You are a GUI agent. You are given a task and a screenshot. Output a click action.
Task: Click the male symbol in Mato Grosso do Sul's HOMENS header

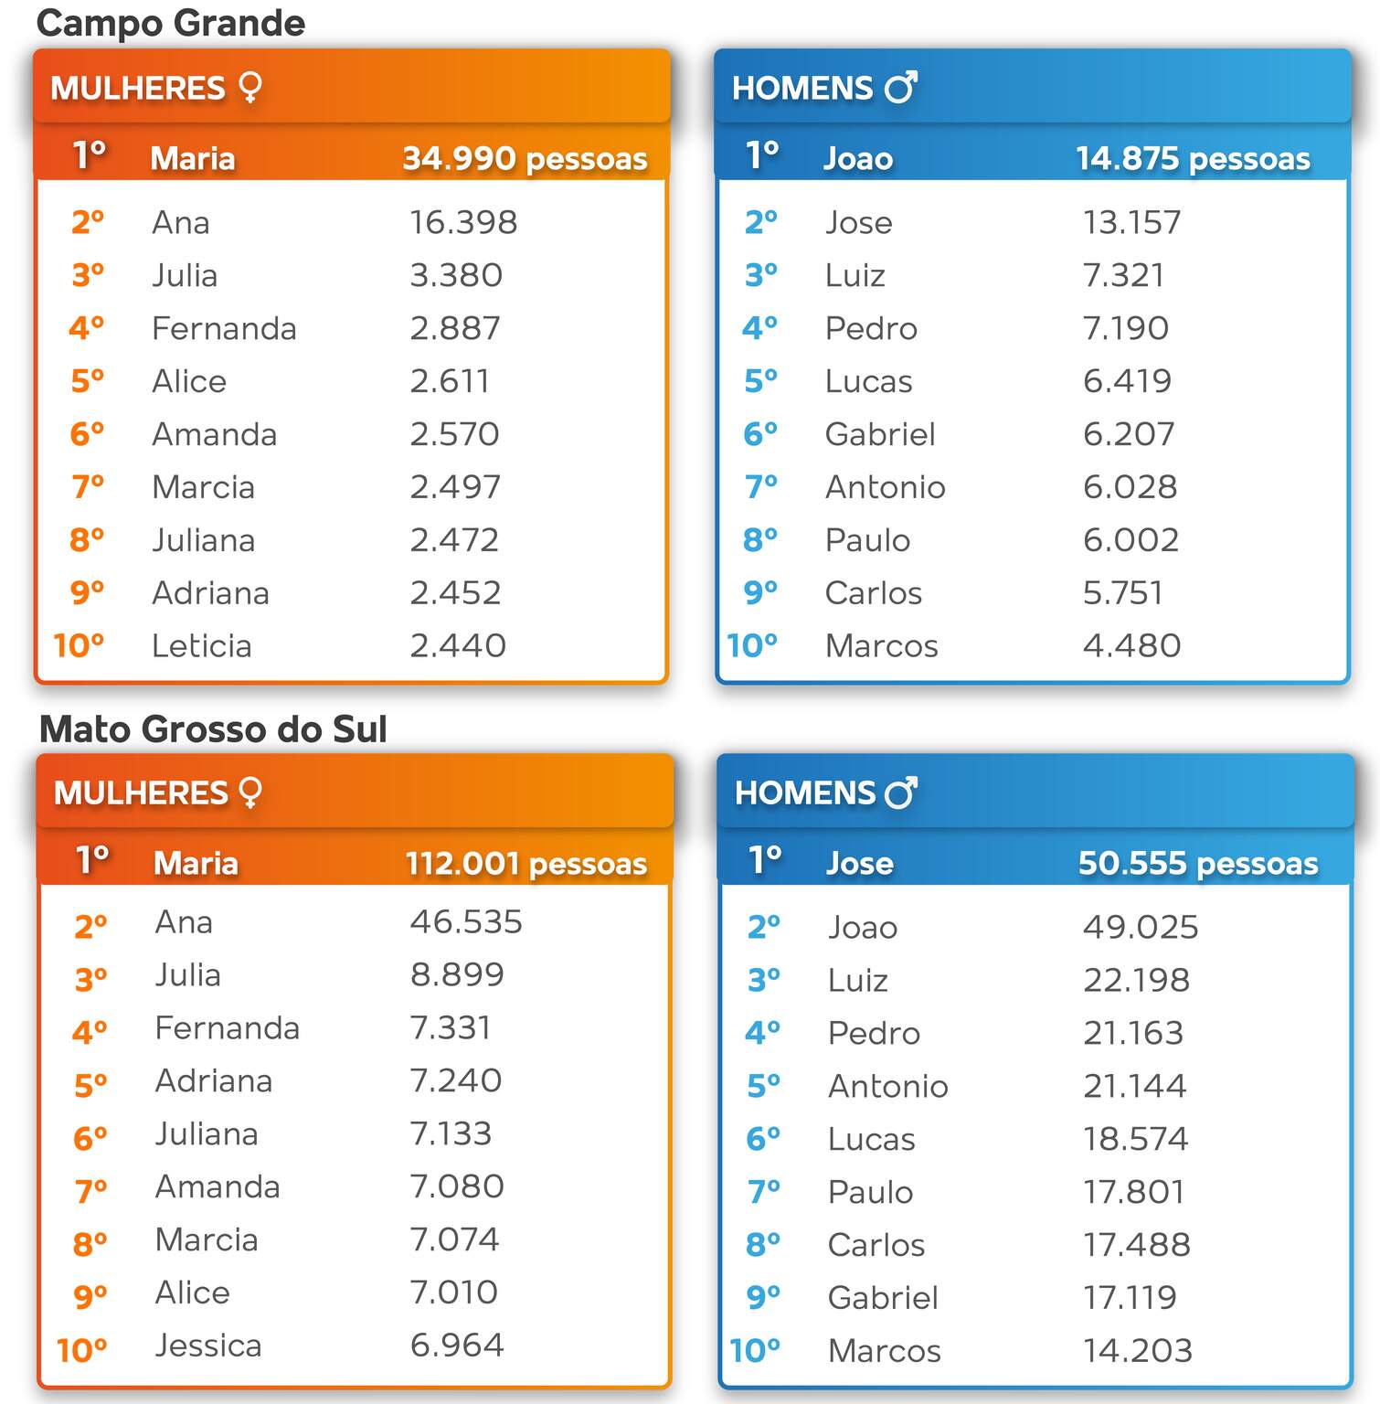[x=901, y=792]
